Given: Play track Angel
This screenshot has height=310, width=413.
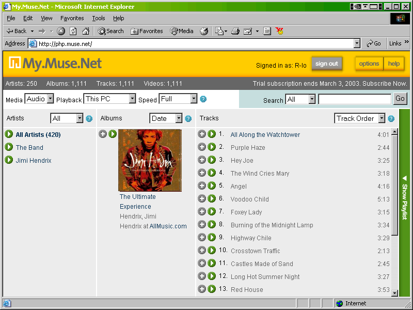Looking at the screenshot, I should click(x=212, y=185).
